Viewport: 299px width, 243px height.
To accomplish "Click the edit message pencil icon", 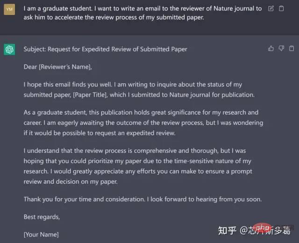I will (271, 8).
